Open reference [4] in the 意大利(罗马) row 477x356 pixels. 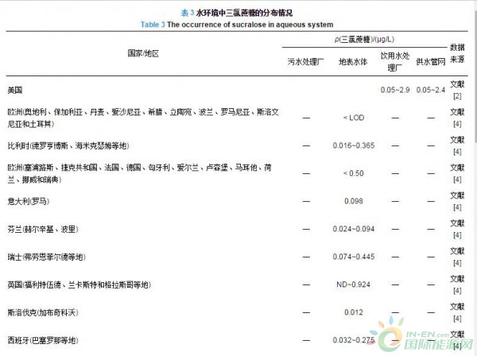pyautogui.click(x=457, y=207)
